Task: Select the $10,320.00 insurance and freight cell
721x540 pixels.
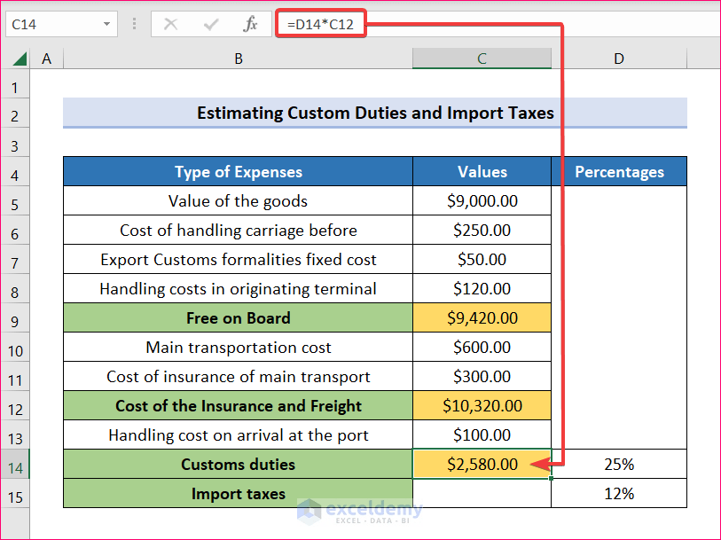Action: (482, 405)
